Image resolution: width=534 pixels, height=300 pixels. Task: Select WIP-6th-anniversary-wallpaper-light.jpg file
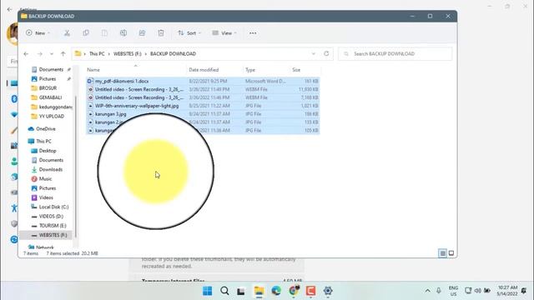(203, 106)
